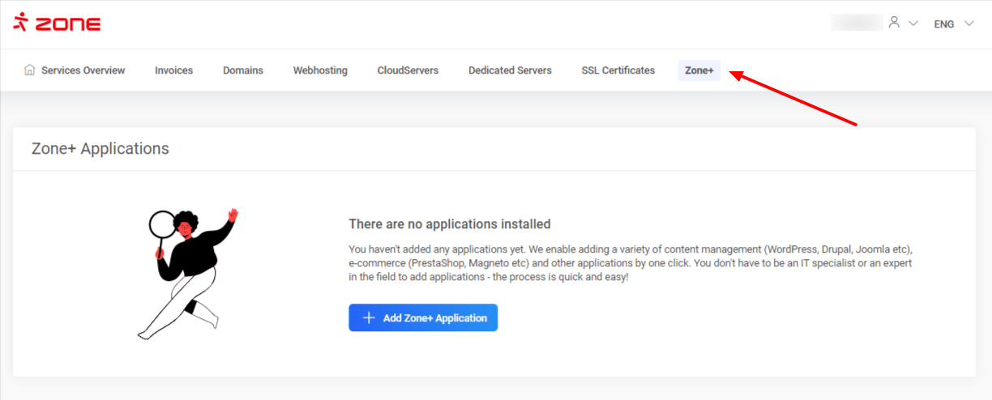992x400 pixels.
Task: Open the Services Overview tab
Action: [x=83, y=70]
